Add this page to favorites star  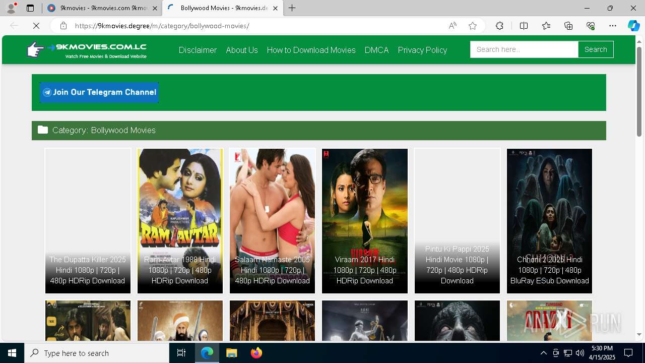pos(473,26)
